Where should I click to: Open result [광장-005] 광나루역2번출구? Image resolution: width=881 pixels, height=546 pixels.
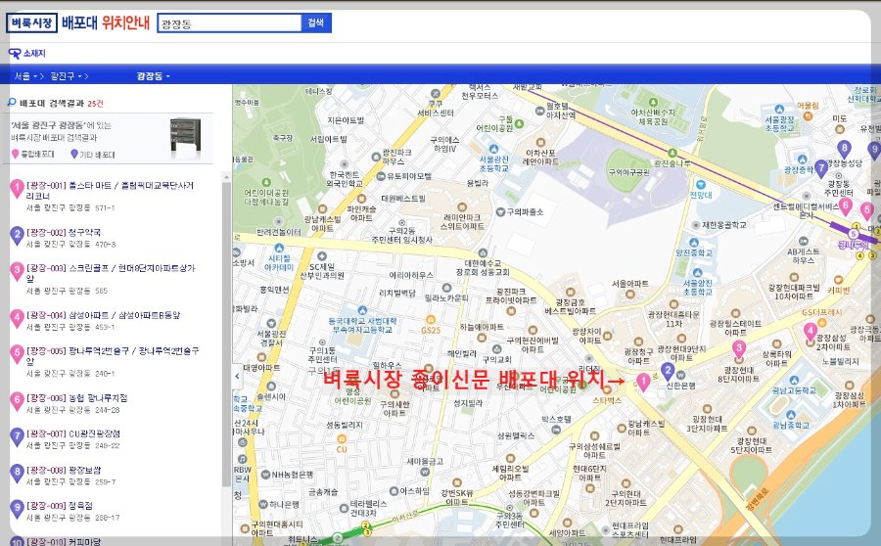[x=113, y=356]
